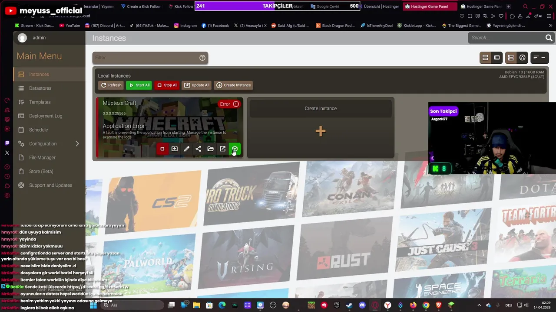Click the admin user avatar
The width and height of the screenshot is (556, 312).
click(x=22, y=38)
